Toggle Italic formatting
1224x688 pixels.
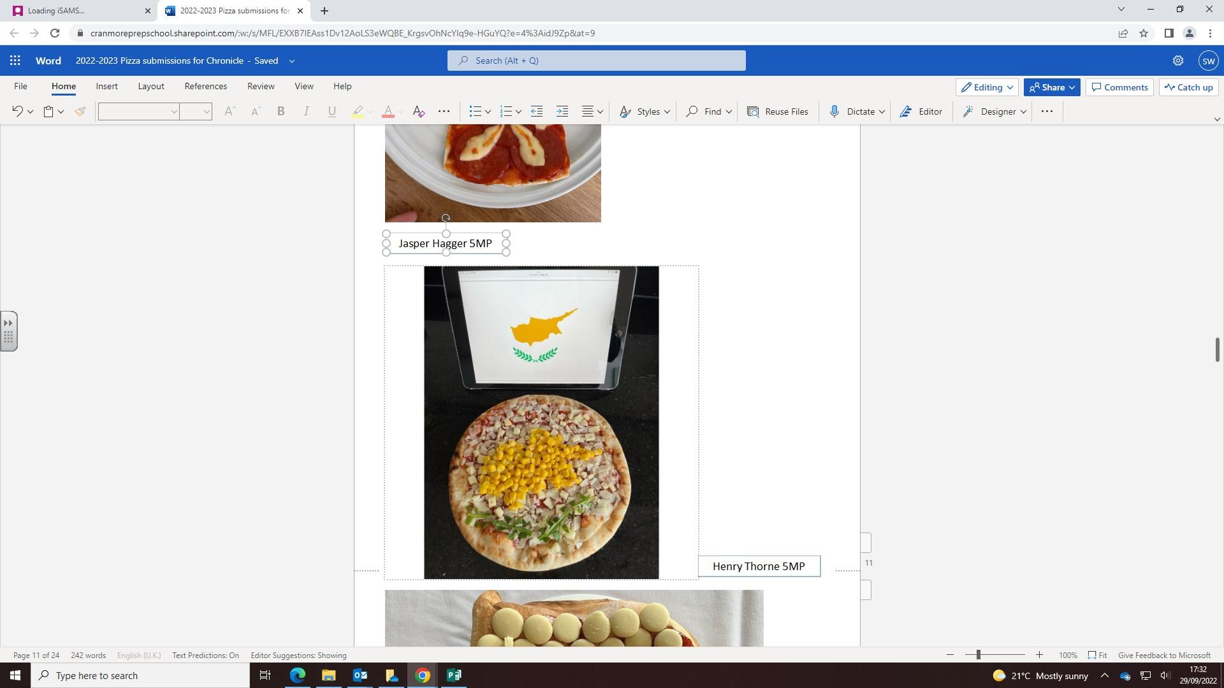click(x=306, y=111)
